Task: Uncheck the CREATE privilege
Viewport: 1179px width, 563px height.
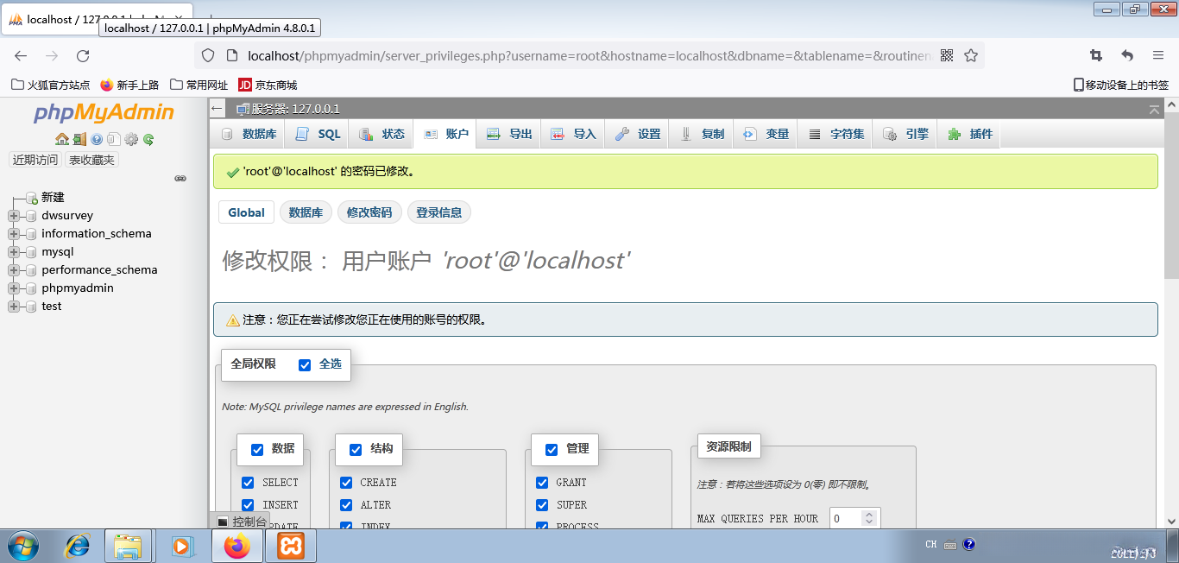Action: click(x=346, y=483)
